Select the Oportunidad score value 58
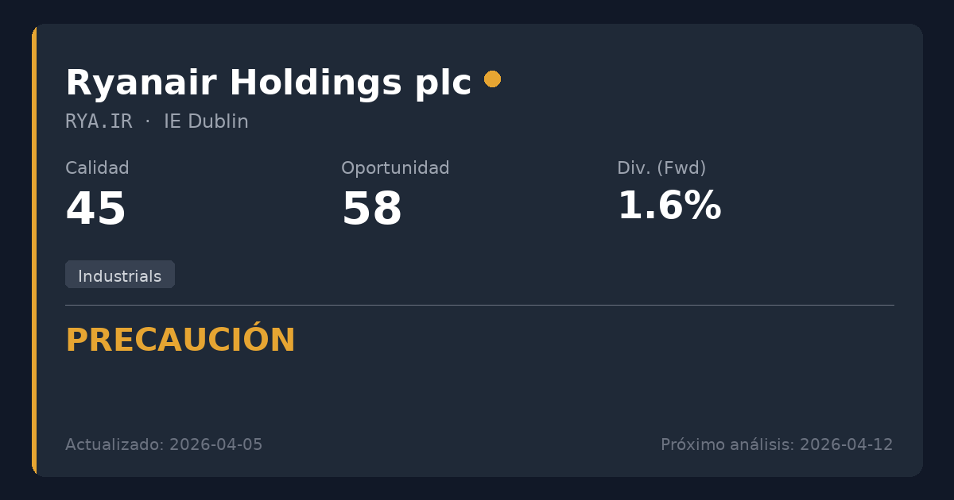This screenshot has width=954, height=500. 371,210
